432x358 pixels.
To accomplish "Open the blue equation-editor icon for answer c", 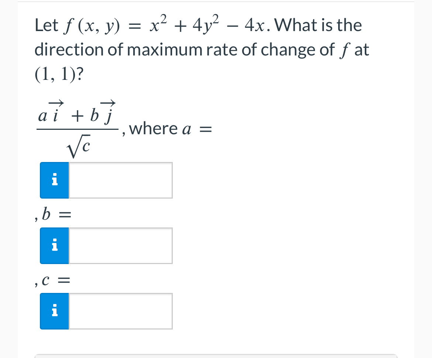I will pyautogui.click(x=54, y=311).
